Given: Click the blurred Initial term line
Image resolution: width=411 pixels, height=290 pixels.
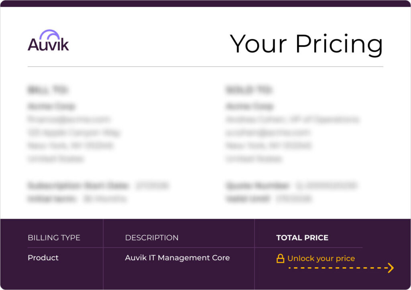Looking at the screenshot, I should pos(77,199).
